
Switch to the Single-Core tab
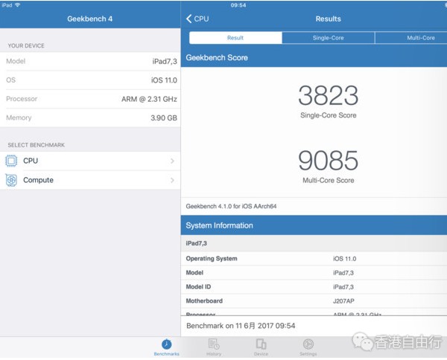[328, 38]
